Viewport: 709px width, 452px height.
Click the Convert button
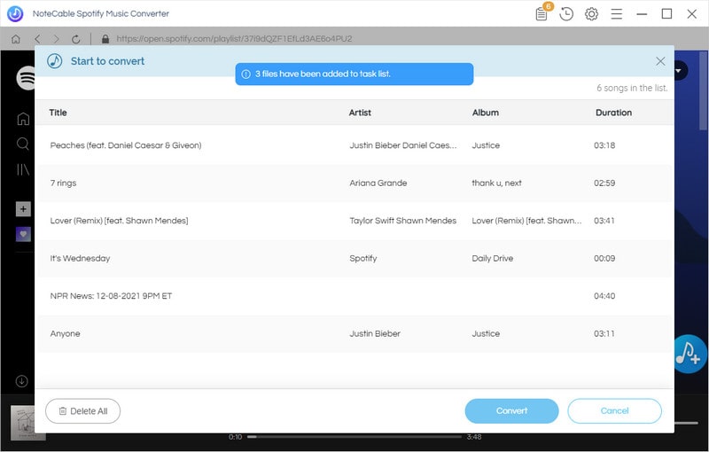[x=511, y=411]
